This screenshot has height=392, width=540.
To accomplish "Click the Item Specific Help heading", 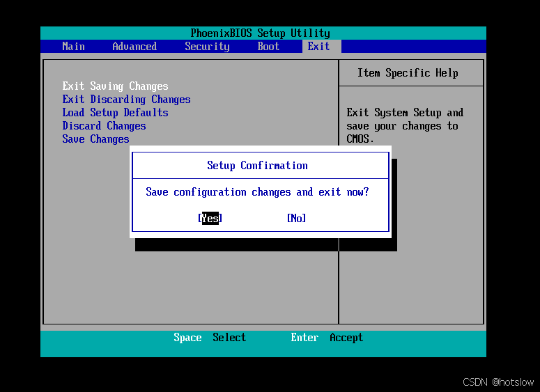I will coord(408,73).
